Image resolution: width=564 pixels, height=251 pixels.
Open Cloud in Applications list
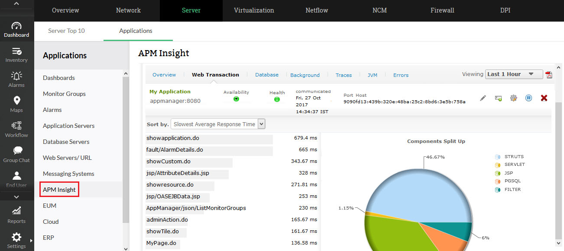pyautogui.click(x=51, y=222)
